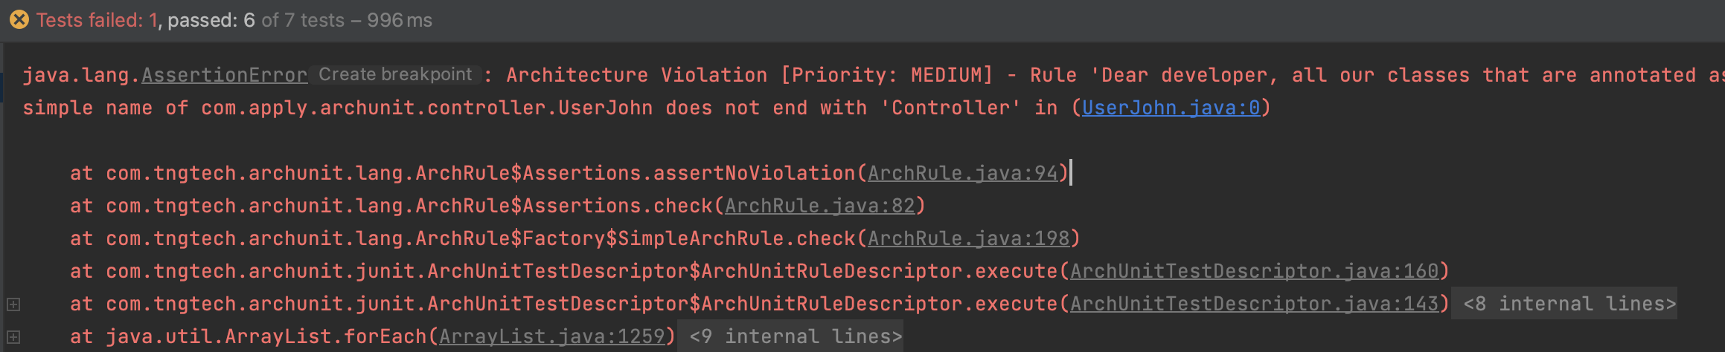Unfold the <8 internal lines> label
This screenshot has height=352, width=1725.
point(1565,304)
